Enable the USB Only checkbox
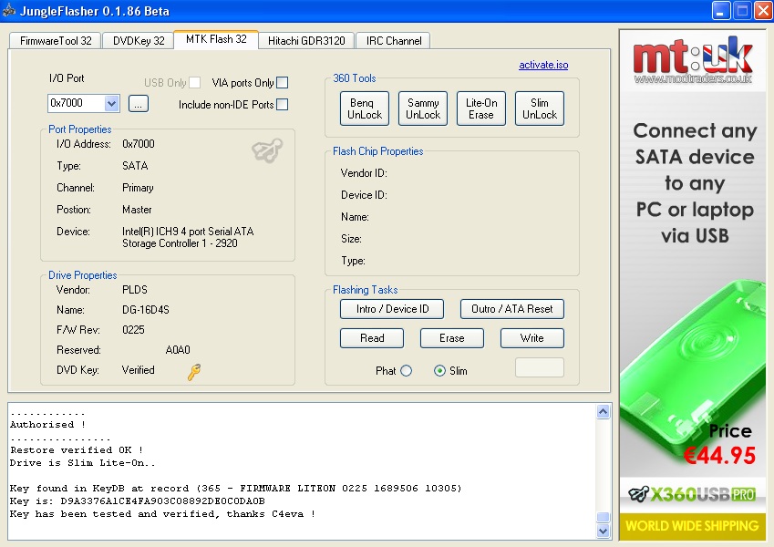774x547 pixels. click(x=195, y=82)
